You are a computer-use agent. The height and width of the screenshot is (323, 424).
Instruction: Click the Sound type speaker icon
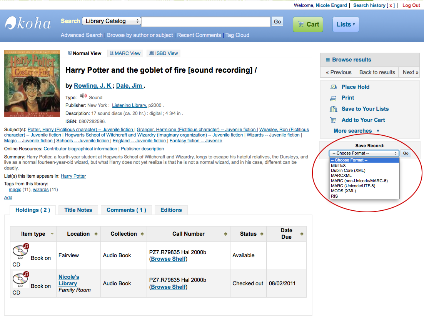click(83, 96)
